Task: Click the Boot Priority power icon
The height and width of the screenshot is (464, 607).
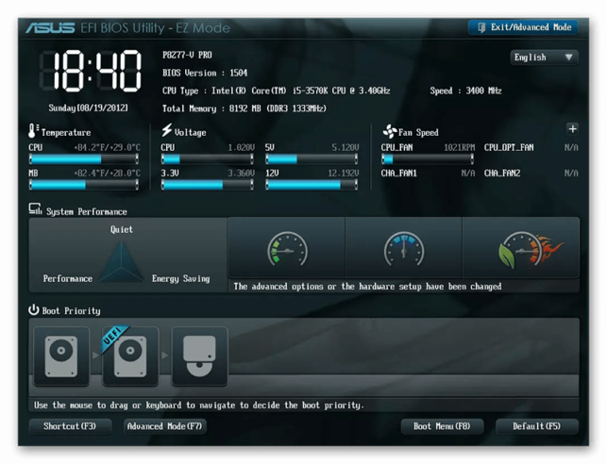Action: click(34, 309)
